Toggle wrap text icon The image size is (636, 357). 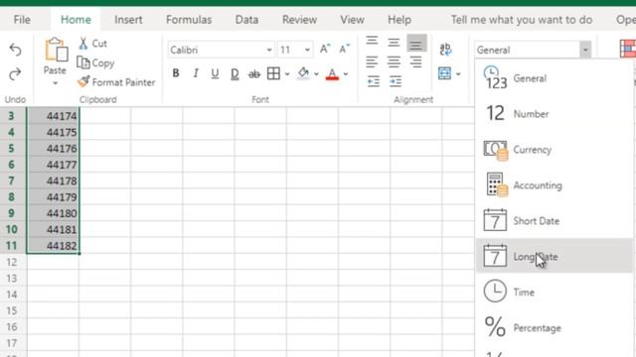[445, 50]
